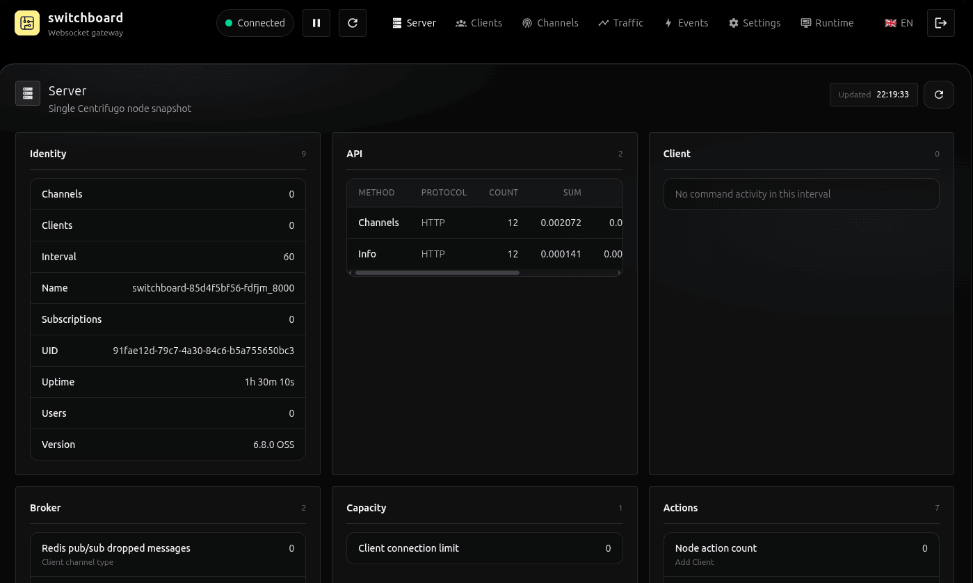This screenshot has width=973, height=583.
Task: Click the COUNT column header
Action: coord(504,193)
